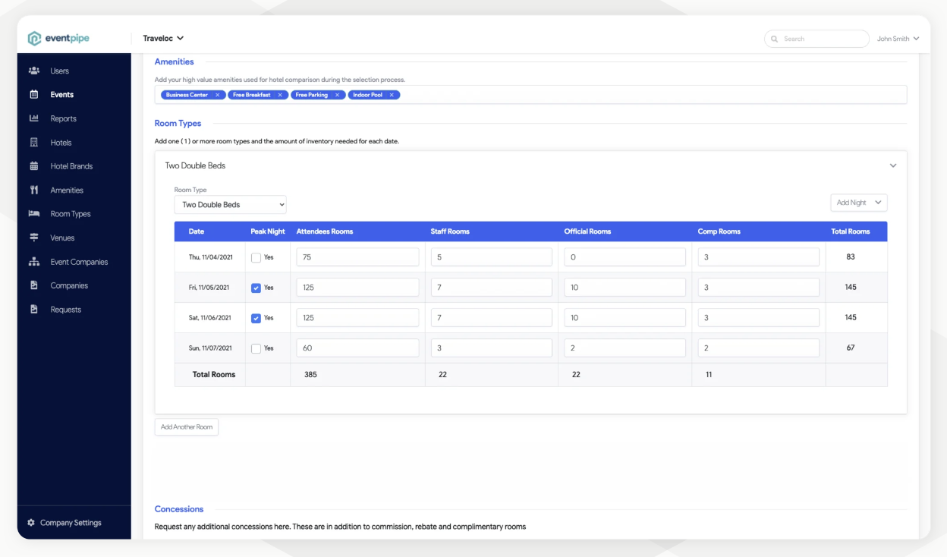The height and width of the screenshot is (557, 947).
Task: Click the Companies document icon
Action: point(34,285)
